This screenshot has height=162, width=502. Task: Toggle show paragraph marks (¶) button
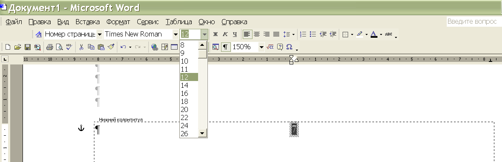coord(226,47)
